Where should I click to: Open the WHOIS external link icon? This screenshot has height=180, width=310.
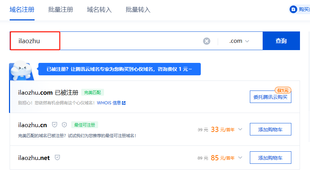(124, 103)
